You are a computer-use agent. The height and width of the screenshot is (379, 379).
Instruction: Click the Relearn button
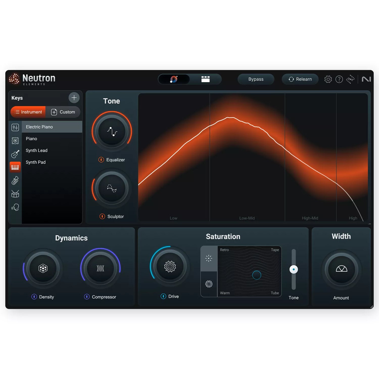coord(300,79)
